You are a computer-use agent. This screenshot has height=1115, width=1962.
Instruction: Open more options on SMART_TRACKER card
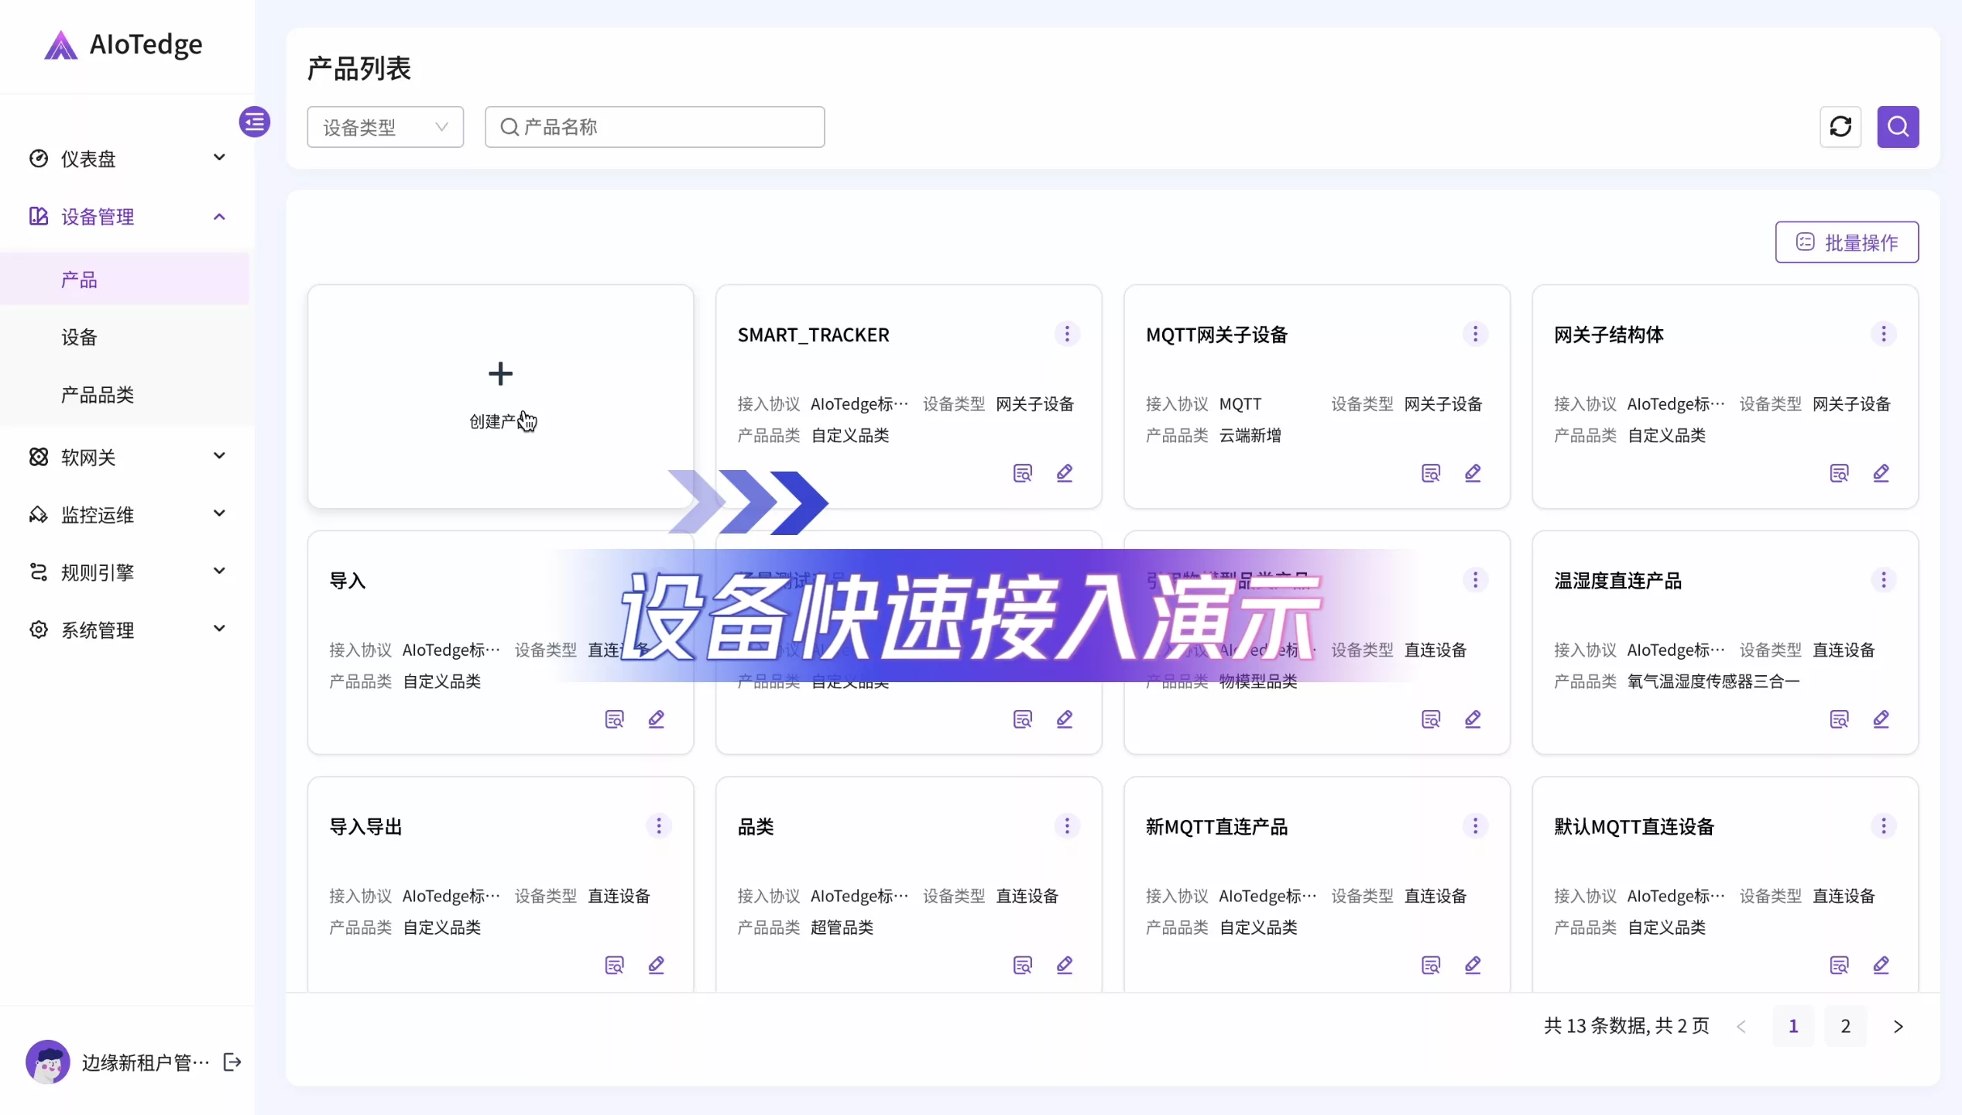(1066, 334)
